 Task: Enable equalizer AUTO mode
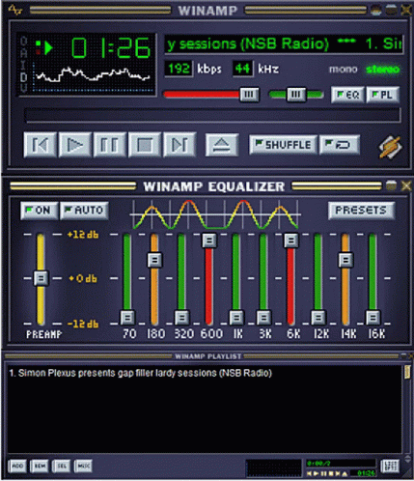point(84,211)
